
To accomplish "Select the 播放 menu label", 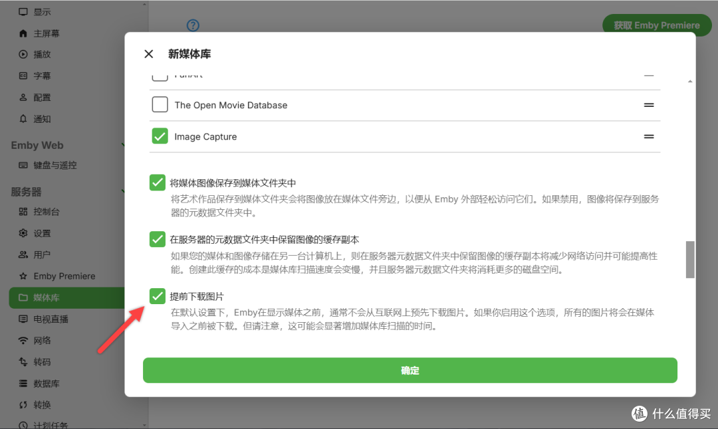I will (42, 54).
